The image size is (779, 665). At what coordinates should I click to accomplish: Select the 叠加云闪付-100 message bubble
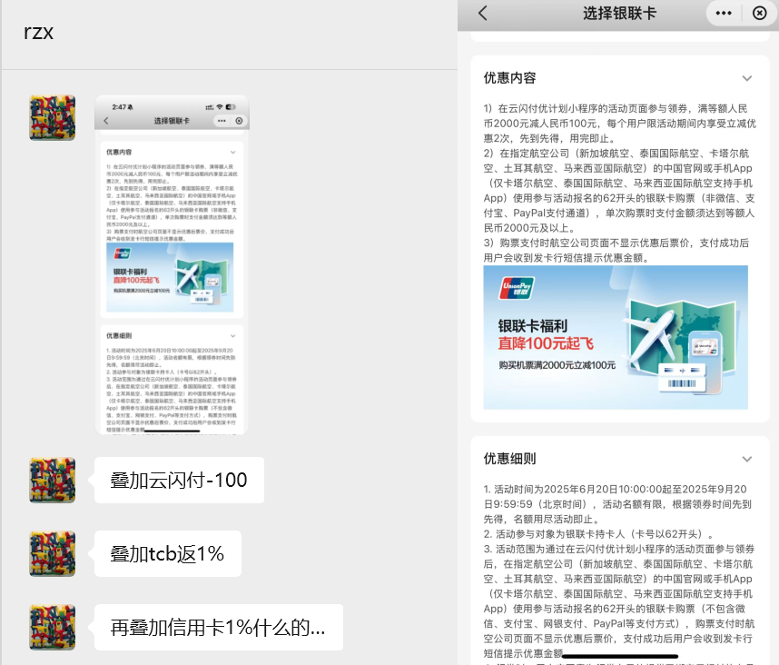178,479
